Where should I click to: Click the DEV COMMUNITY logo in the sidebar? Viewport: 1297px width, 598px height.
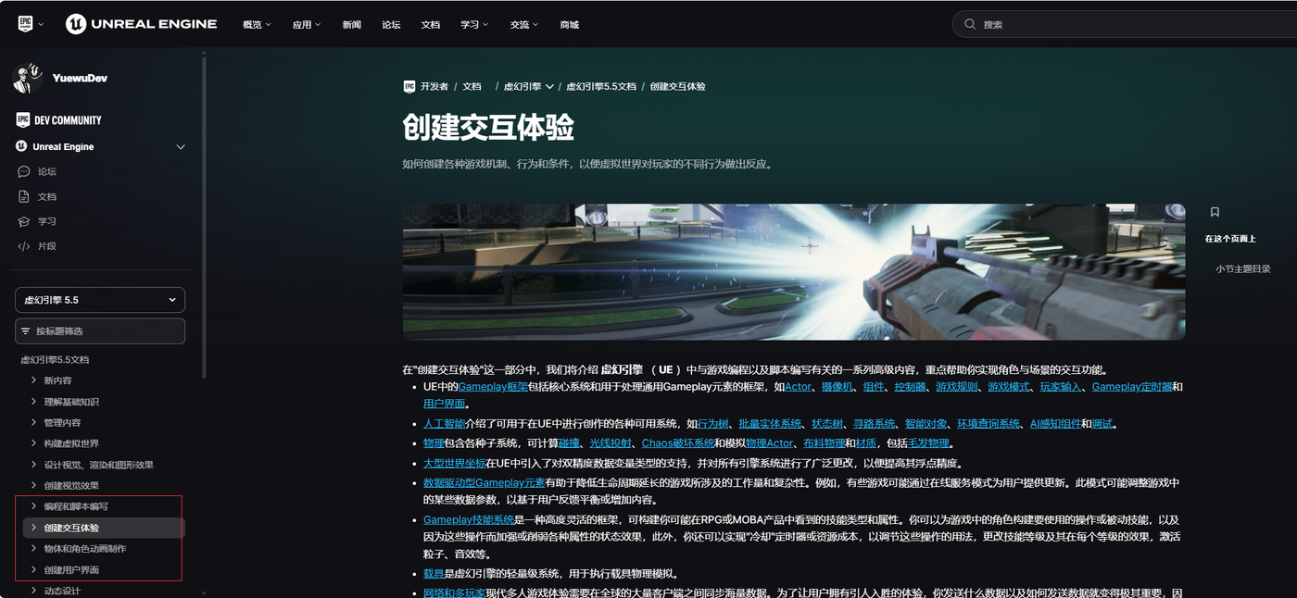tap(59, 120)
